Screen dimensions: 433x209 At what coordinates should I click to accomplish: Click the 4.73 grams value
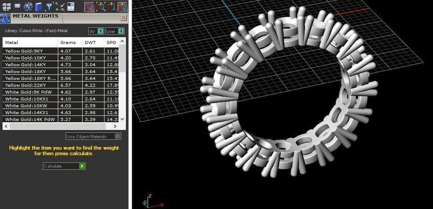(66, 65)
